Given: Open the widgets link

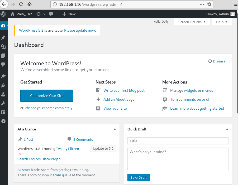Looking at the screenshot, I should point(190,91).
